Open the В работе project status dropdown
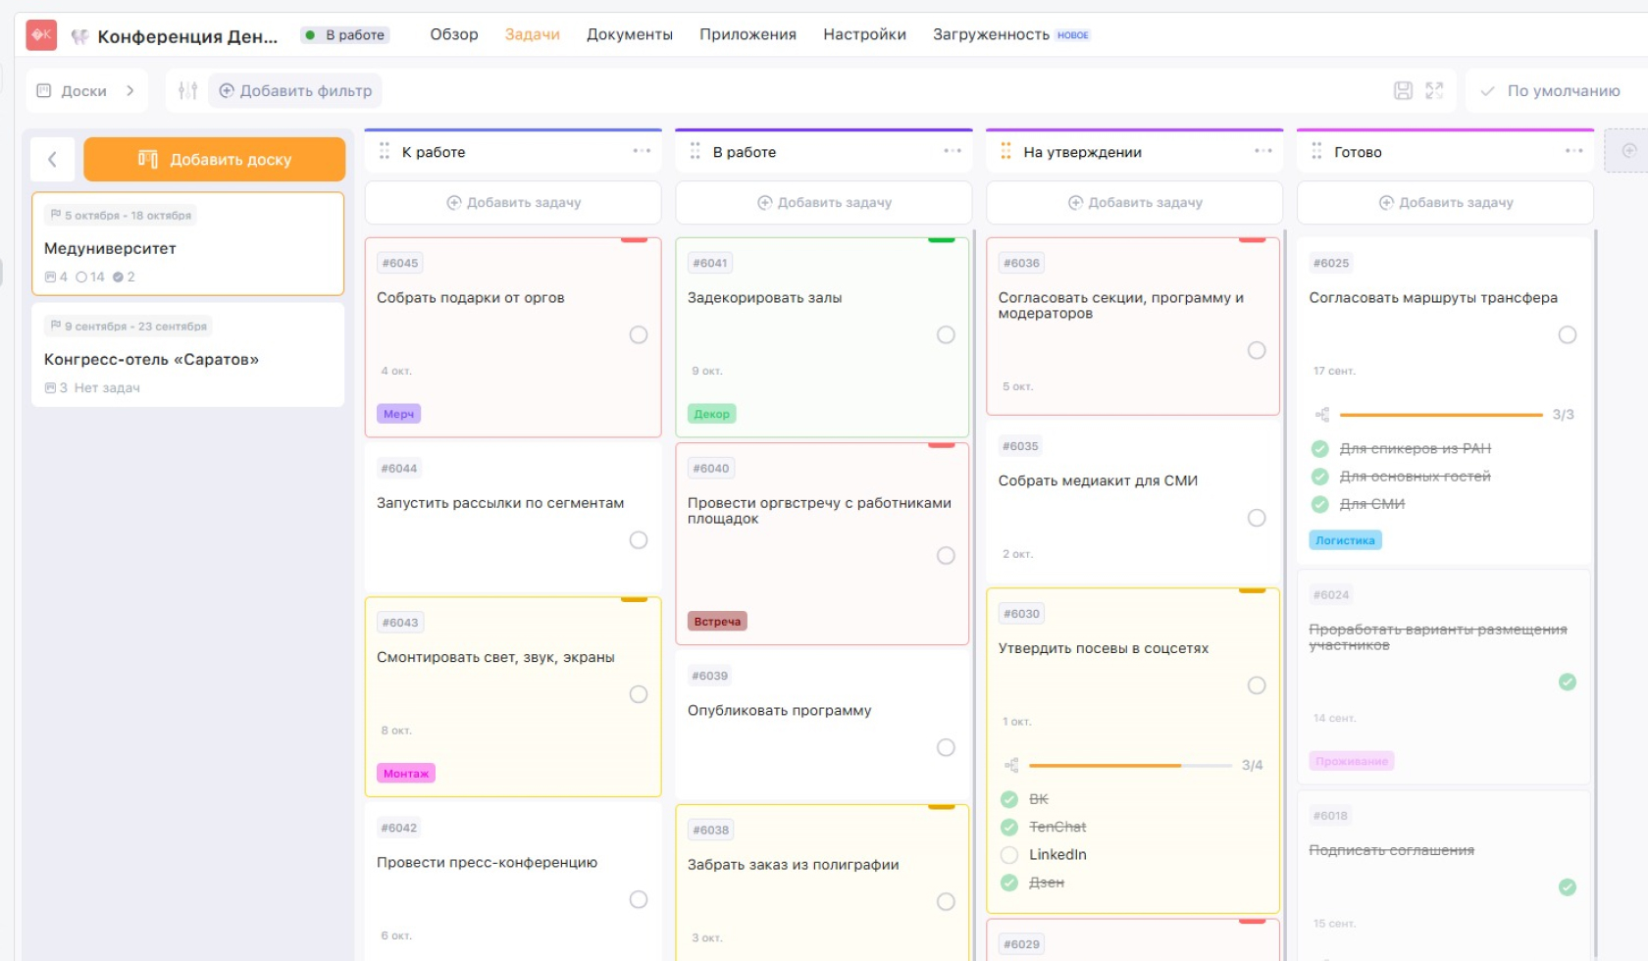Screen dimensions: 1648x961 (x=345, y=35)
